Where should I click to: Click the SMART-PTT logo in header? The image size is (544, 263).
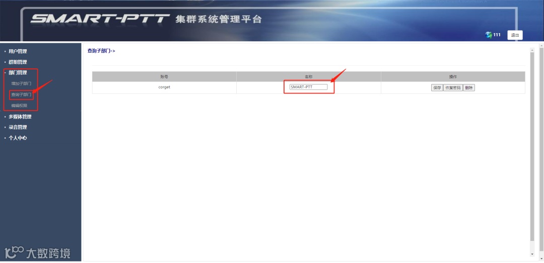[100, 19]
